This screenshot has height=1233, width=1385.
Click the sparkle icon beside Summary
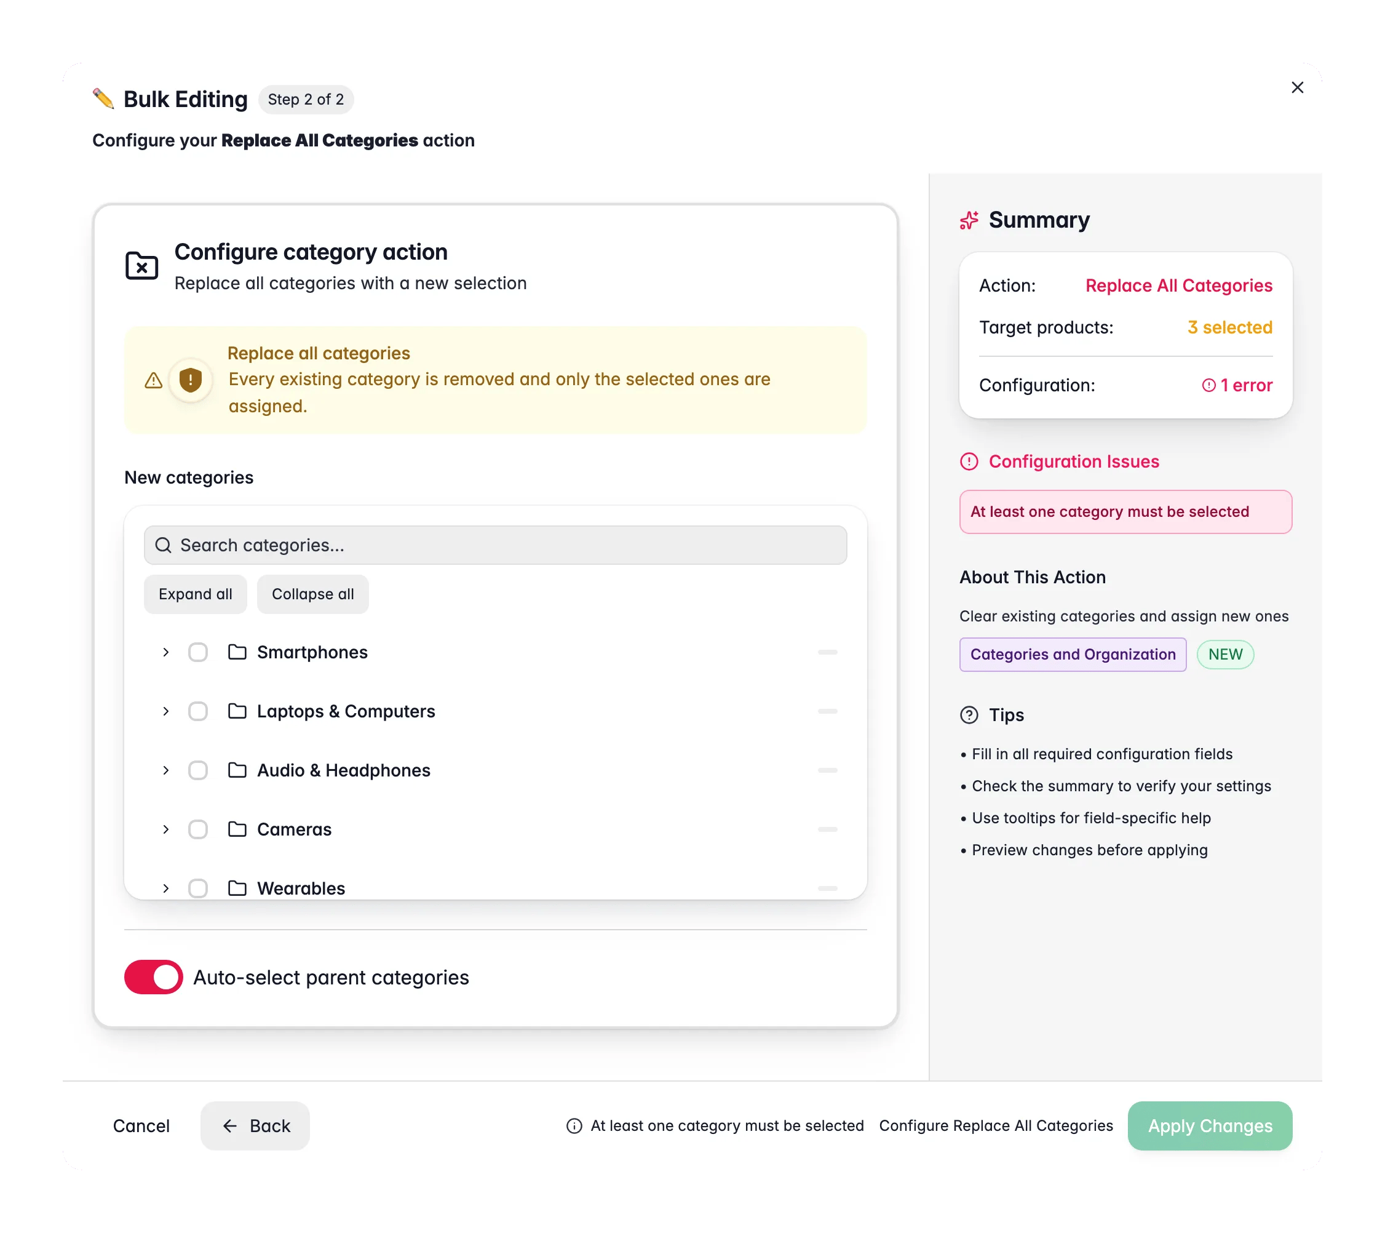tap(969, 220)
